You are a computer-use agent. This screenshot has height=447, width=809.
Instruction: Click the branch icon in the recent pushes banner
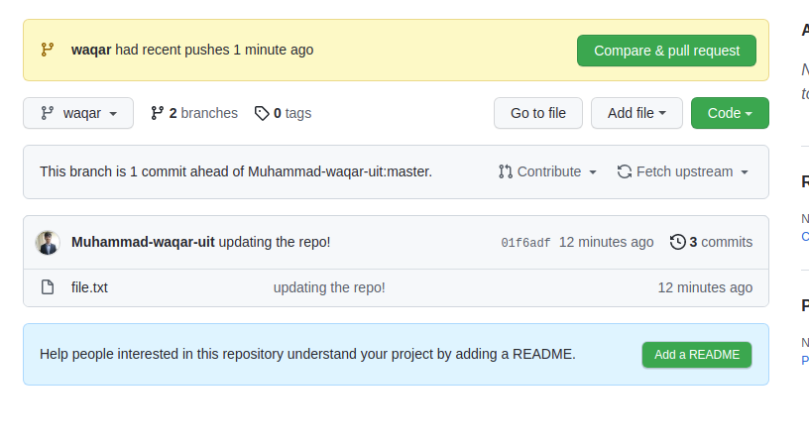pos(48,50)
